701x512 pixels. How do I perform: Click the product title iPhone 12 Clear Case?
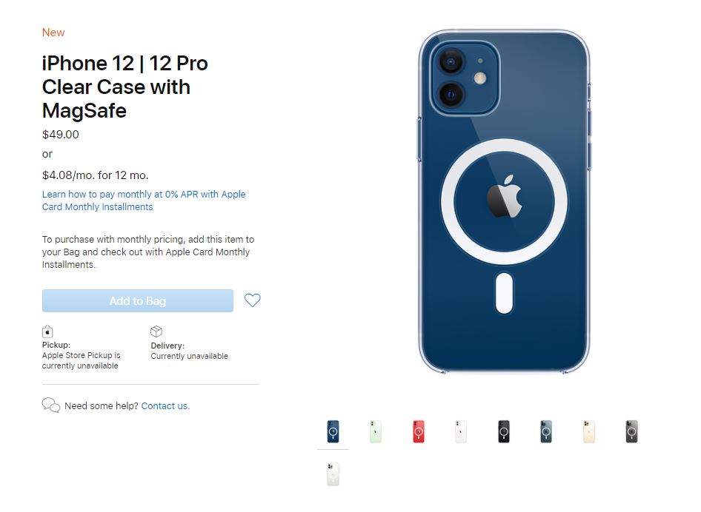pos(125,87)
